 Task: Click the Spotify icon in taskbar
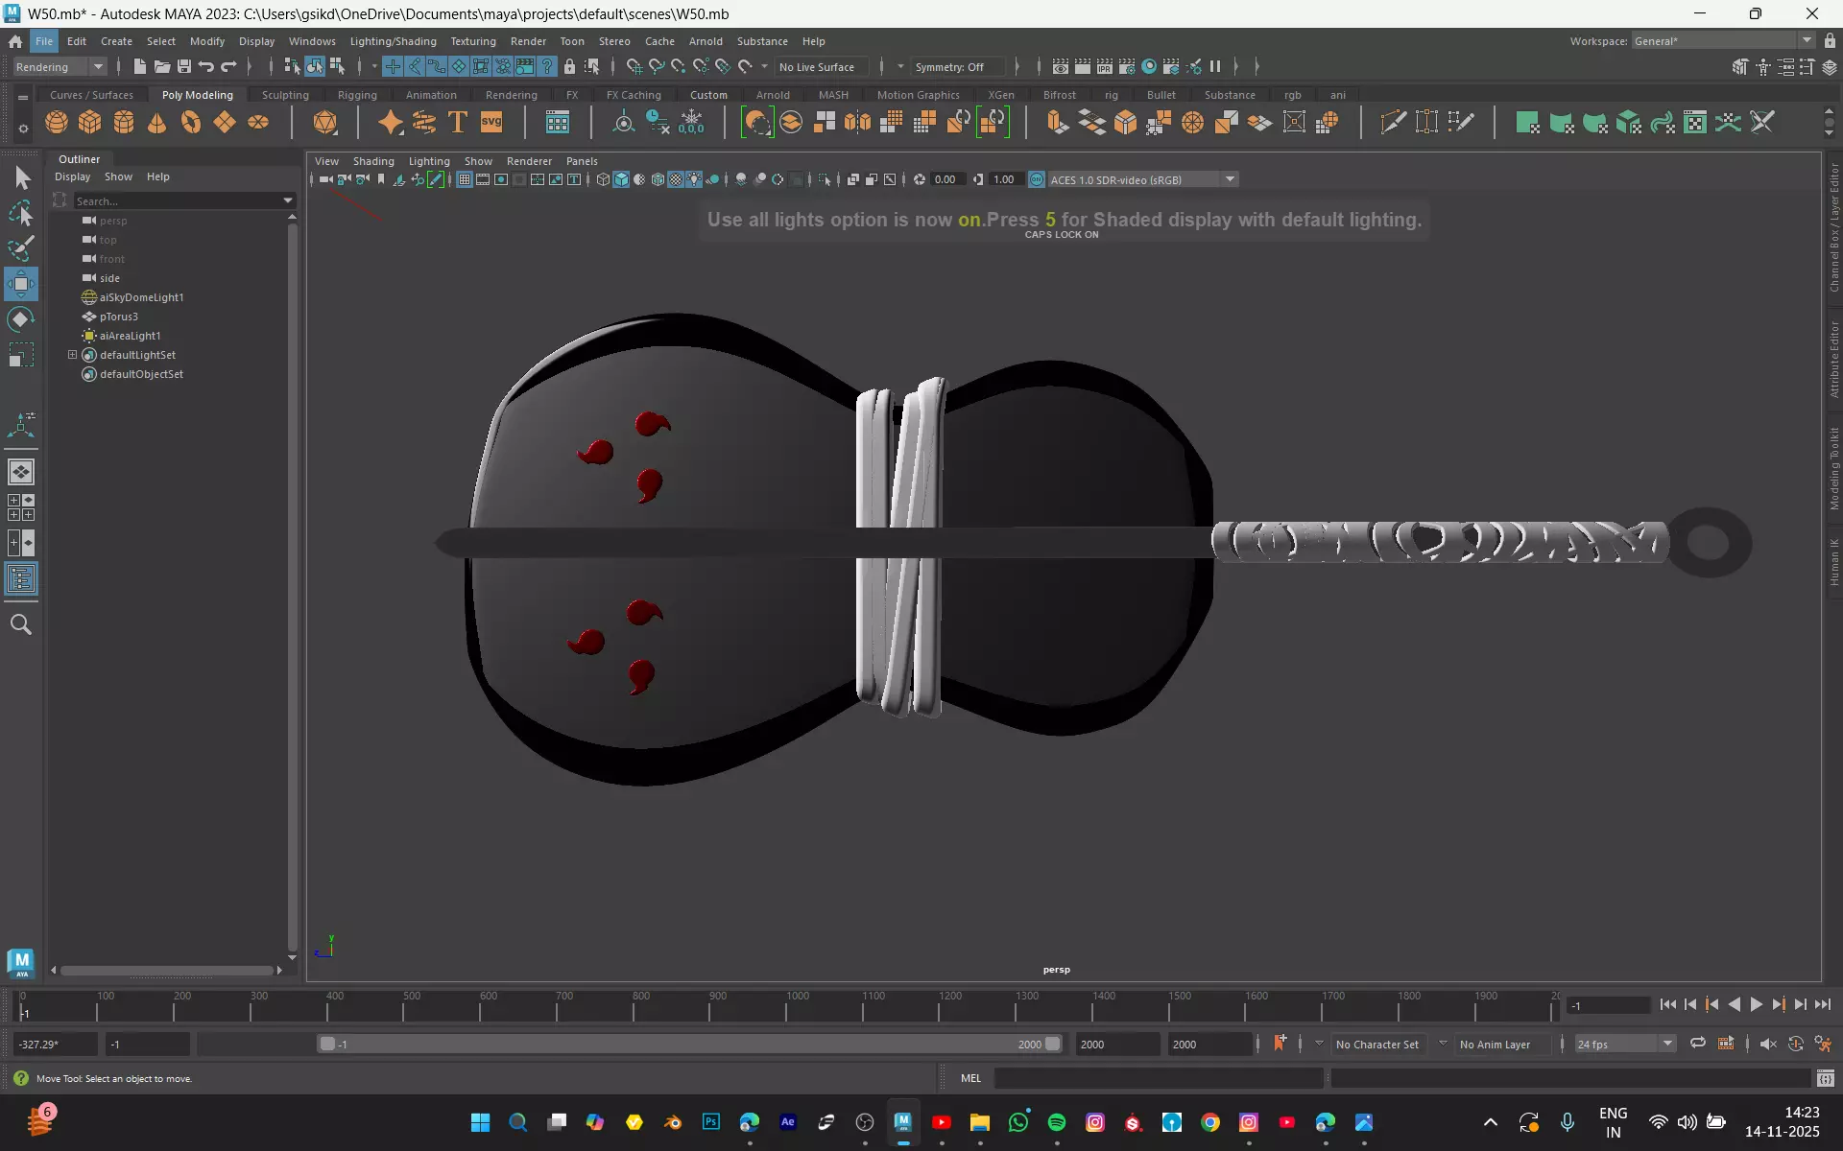[1057, 1122]
